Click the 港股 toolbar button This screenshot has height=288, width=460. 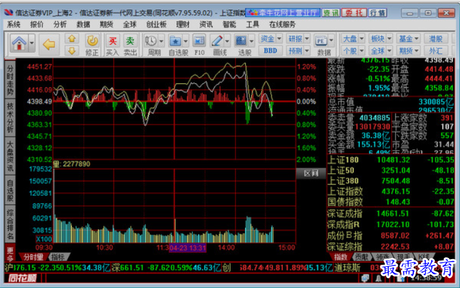436,38
